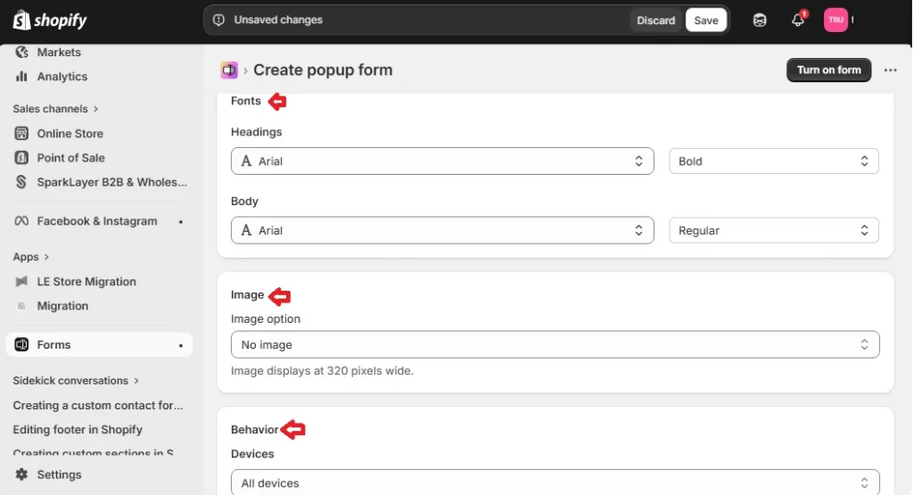Click the Markets globe icon
This screenshot has height=495, width=913.
click(21, 53)
